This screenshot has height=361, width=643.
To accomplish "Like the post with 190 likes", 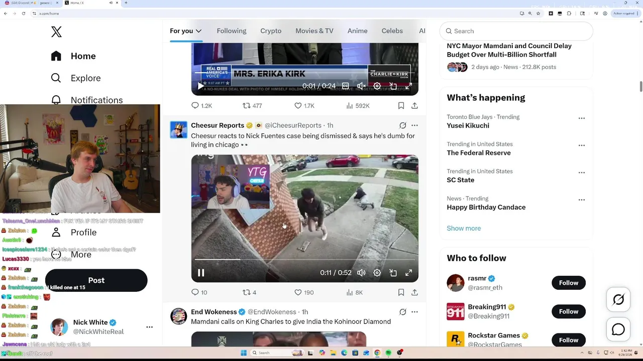I will (x=304, y=292).
